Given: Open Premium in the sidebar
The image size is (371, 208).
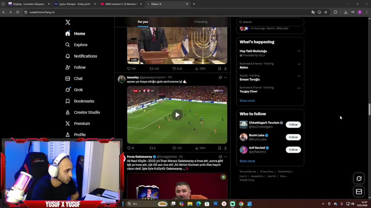Looking at the screenshot, I should point(78,123).
